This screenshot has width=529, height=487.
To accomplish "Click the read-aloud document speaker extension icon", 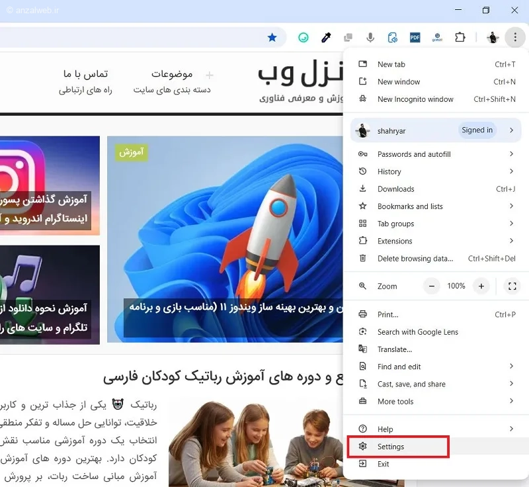I will pos(392,38).
